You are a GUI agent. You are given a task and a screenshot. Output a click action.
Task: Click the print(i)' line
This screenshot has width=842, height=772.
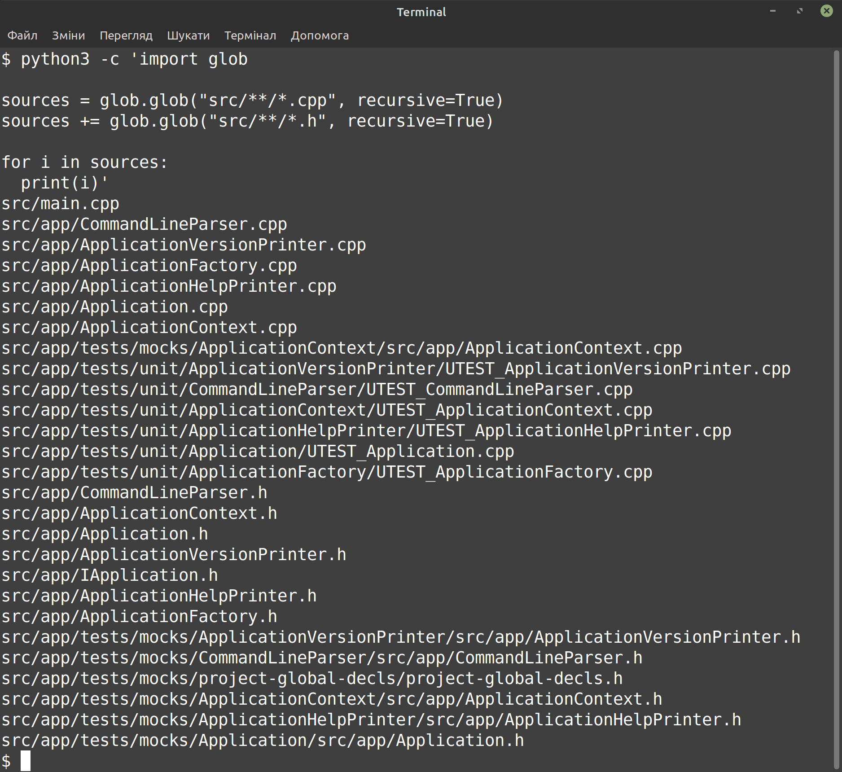pos(65,183)
